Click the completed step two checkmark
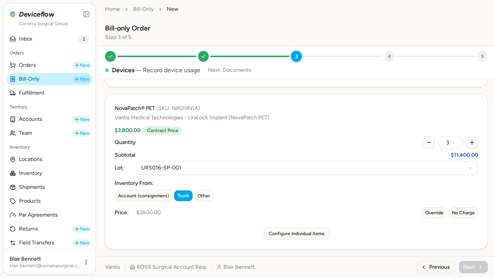 tap(203, 56)
